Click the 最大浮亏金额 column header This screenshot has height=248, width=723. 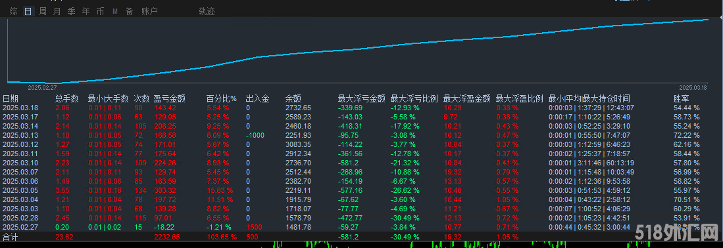coord(362,98)
